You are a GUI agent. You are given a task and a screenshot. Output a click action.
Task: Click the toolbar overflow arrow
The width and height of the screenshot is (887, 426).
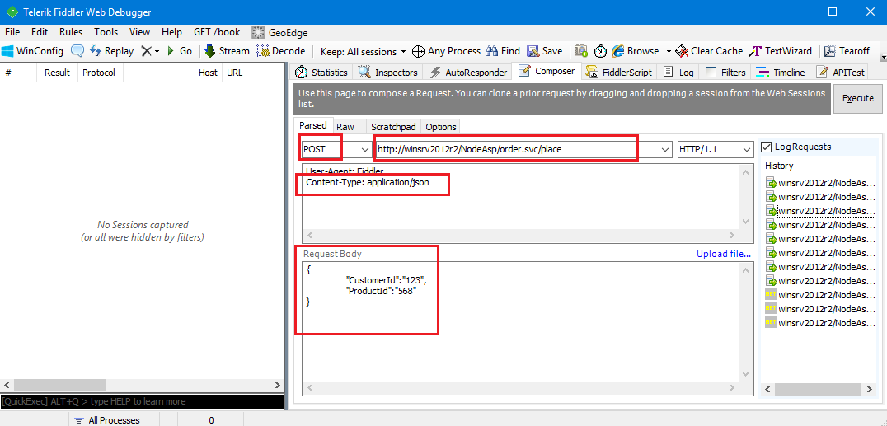(x=883, y=57)
